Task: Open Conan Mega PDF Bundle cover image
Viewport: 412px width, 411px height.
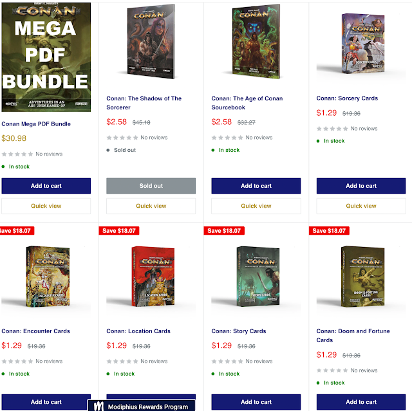Action: click(46, 57)
